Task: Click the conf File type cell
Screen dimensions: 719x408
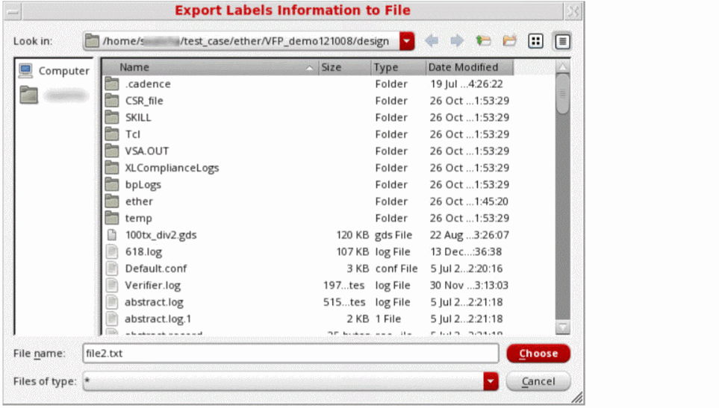Action: [396, 269]
